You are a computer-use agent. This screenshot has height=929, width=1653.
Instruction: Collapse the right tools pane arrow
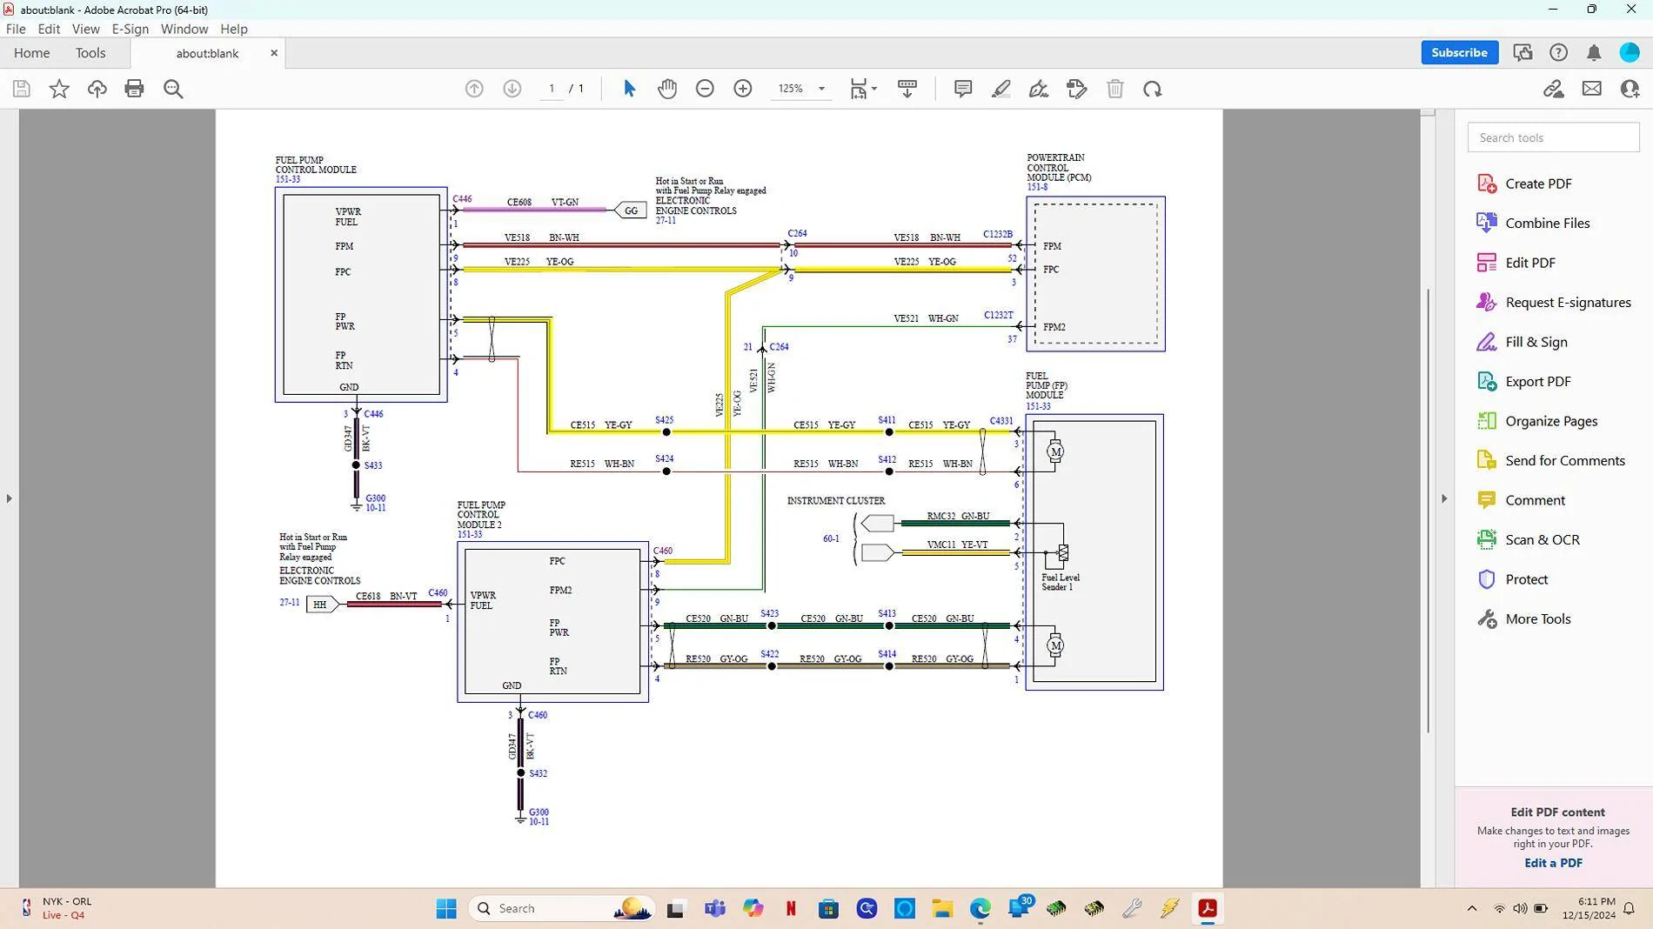coord(1444,498)
